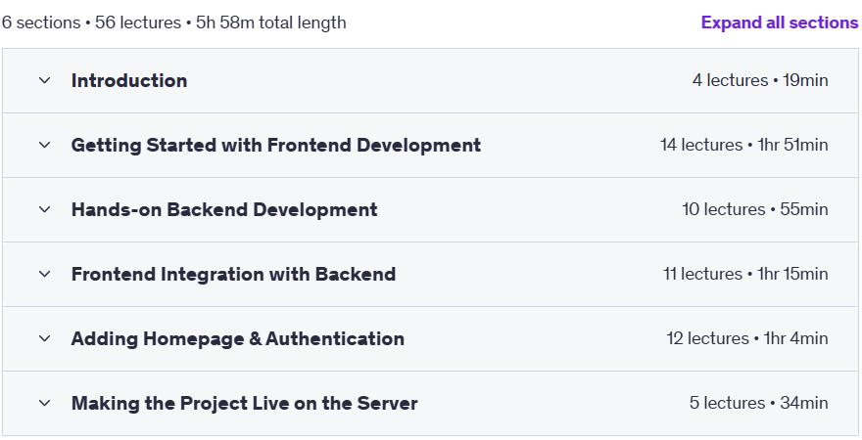Viewport: 862px width, 440px height.
Task: Expand Getting Started with Frontend Development chevron
Action: click(44, 146)
